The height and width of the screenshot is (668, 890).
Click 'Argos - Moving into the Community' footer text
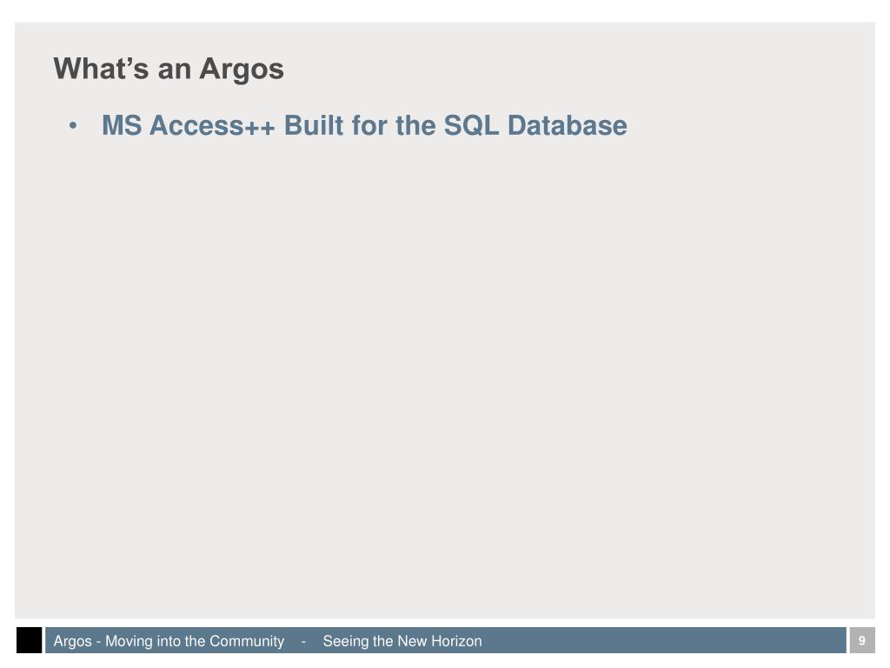(x=169, y=641)
